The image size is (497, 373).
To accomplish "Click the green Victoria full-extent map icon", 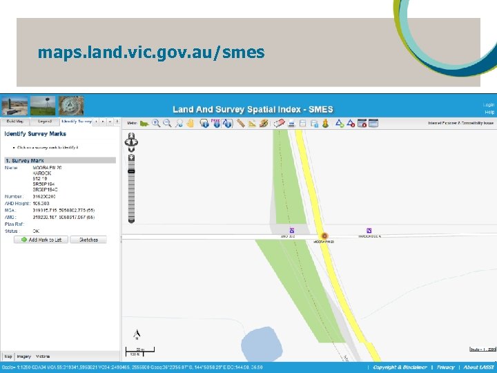I will pos(144,124).
